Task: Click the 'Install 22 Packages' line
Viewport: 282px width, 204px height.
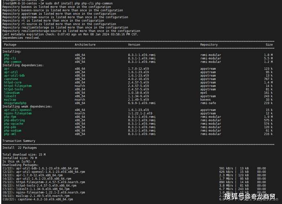Action: pyautogui.click(x=20, y=148)
